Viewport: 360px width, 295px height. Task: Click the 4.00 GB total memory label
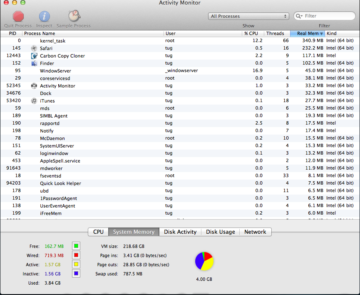coord(204,279)
